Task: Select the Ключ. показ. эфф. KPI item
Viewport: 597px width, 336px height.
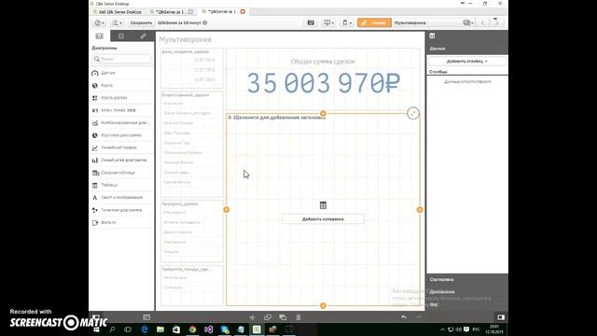Action: point(121,110)
